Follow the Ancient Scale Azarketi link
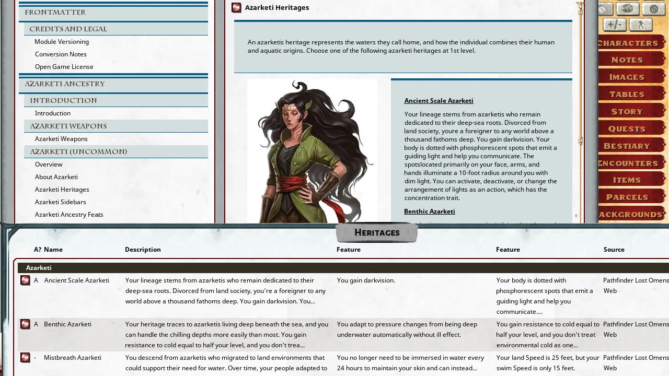 (x=439, y=101)
